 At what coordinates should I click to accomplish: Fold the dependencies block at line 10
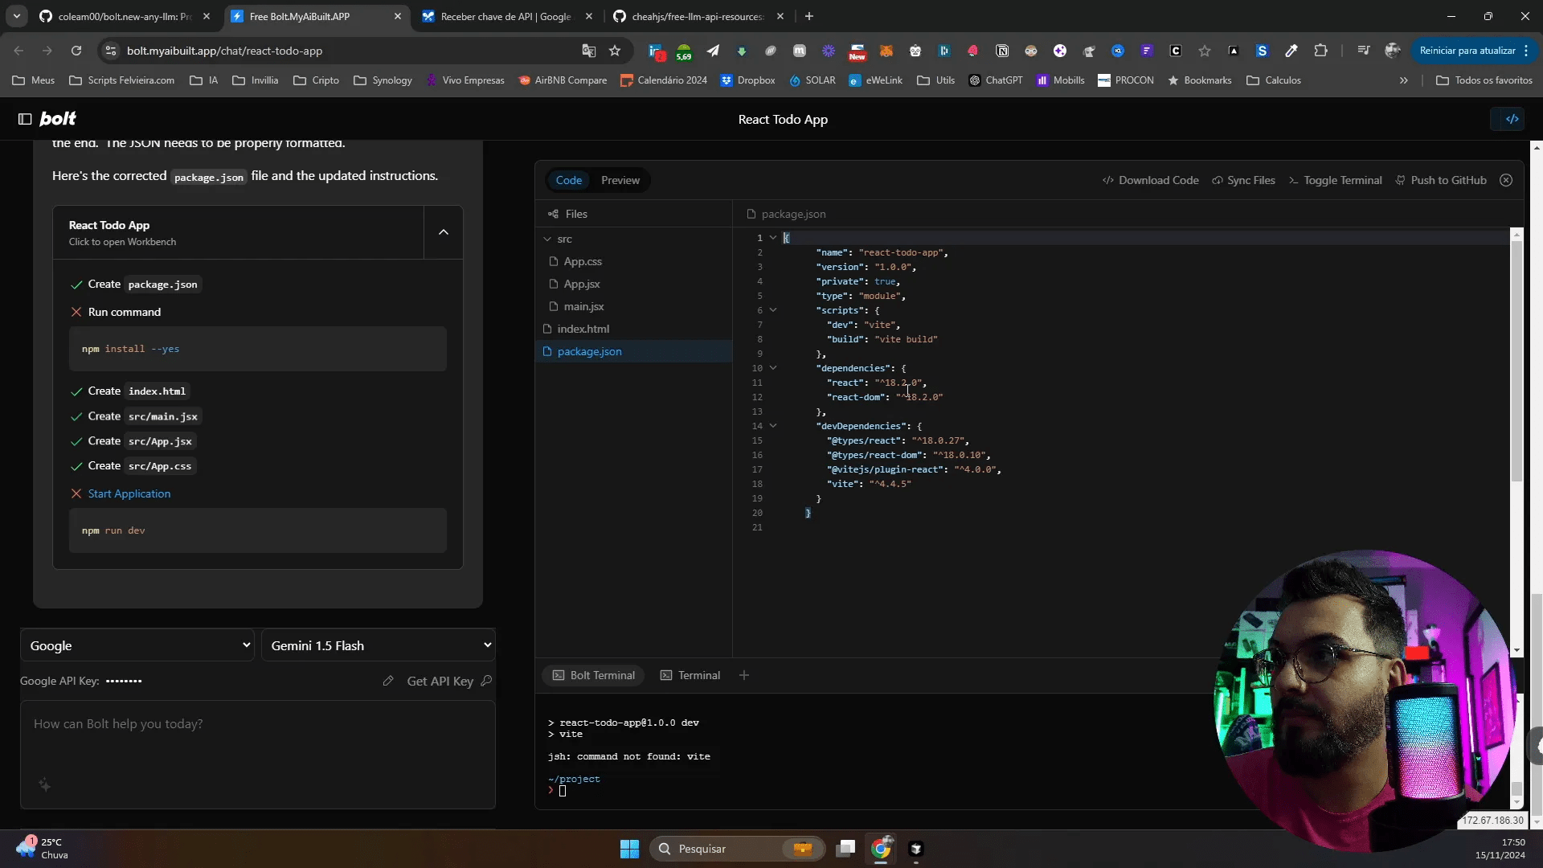tap(773, 368)
